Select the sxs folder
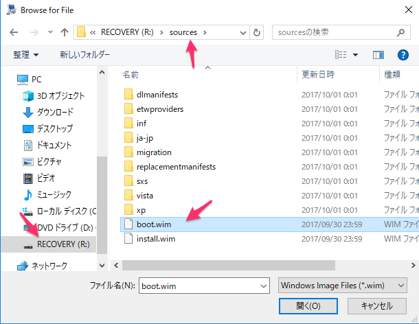The image size is (419, 324). pyautogui.click(x=142, y=181)
